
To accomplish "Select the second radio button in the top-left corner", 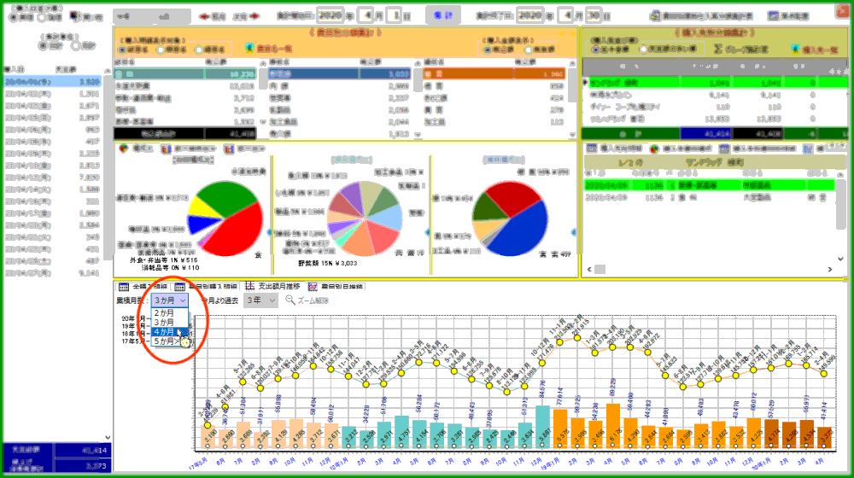I will click(x=41, y=17).
